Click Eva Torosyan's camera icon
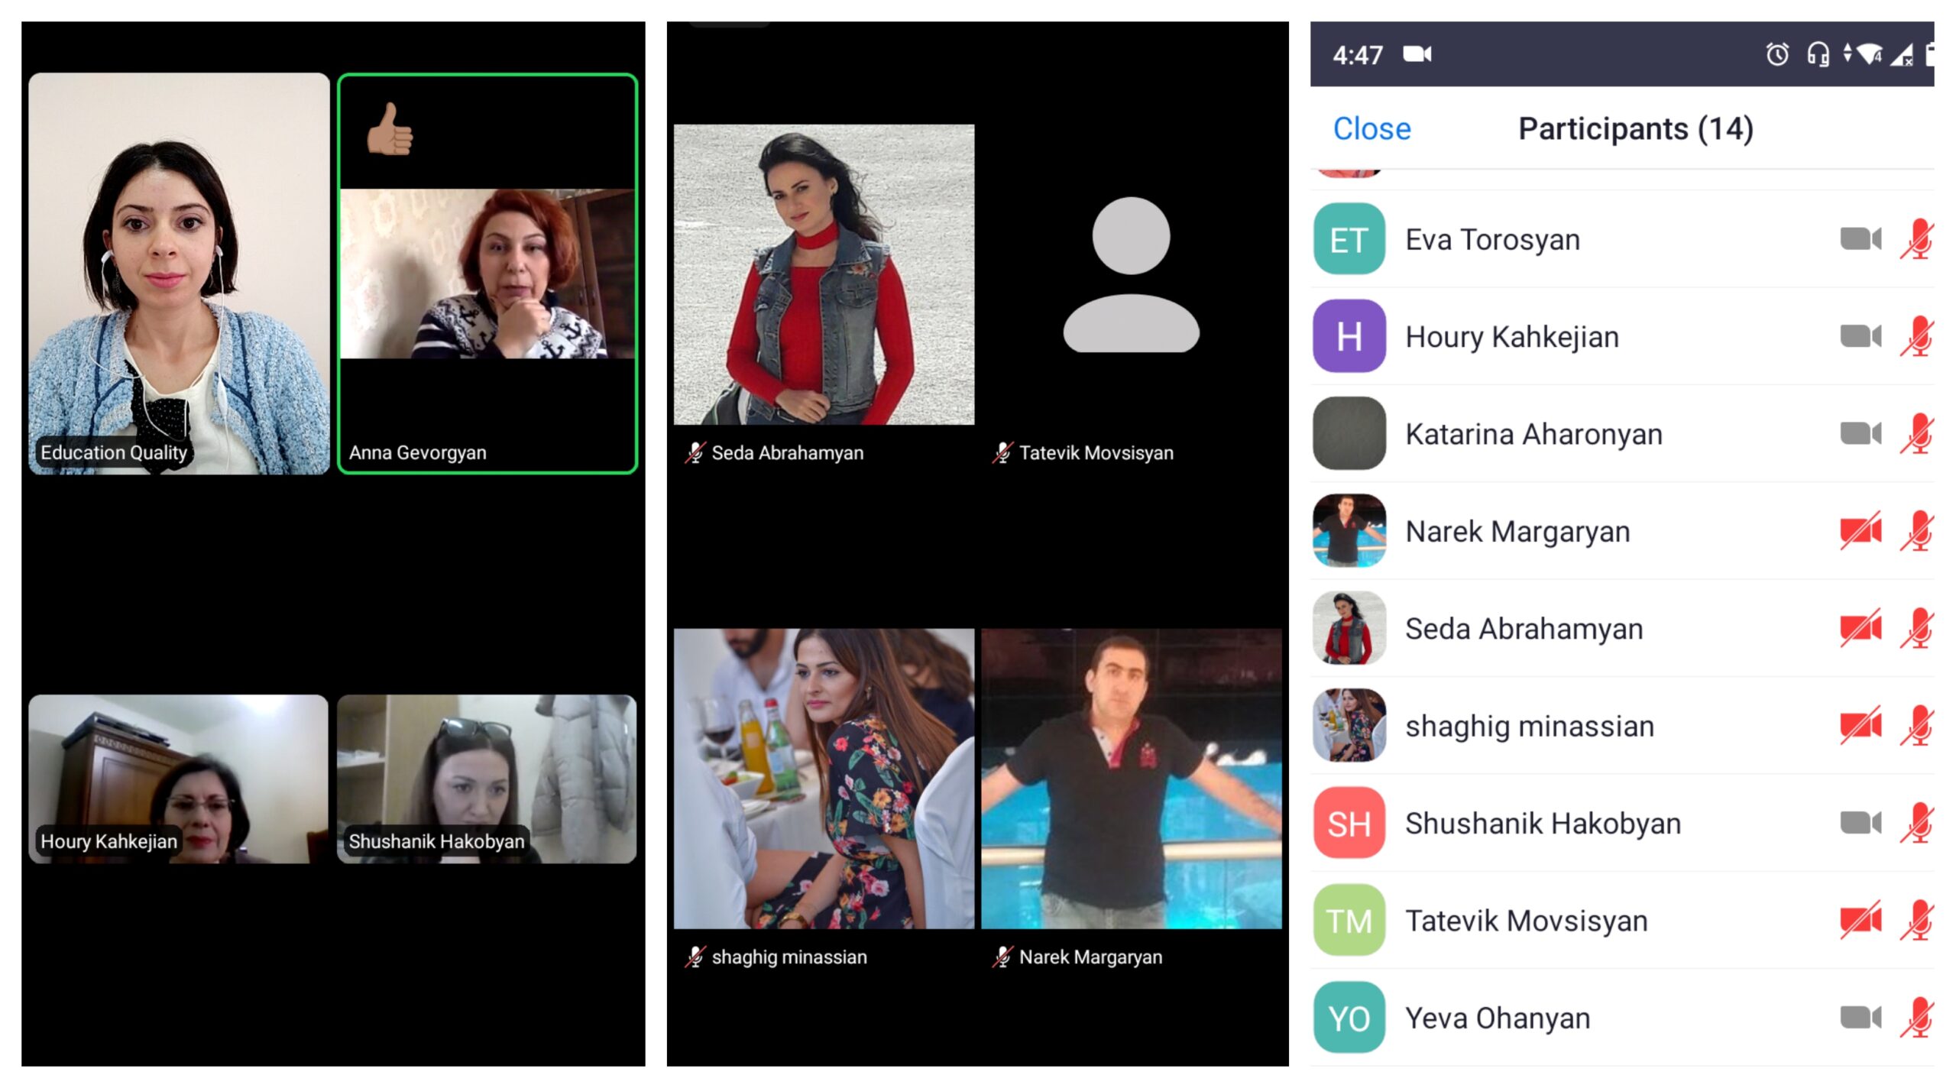Viewport: 1956px width, 1088px height. (x=1860, y=239)
